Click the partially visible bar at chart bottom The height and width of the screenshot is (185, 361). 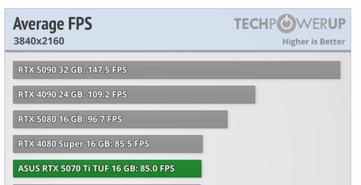click(x=107, y=184)
